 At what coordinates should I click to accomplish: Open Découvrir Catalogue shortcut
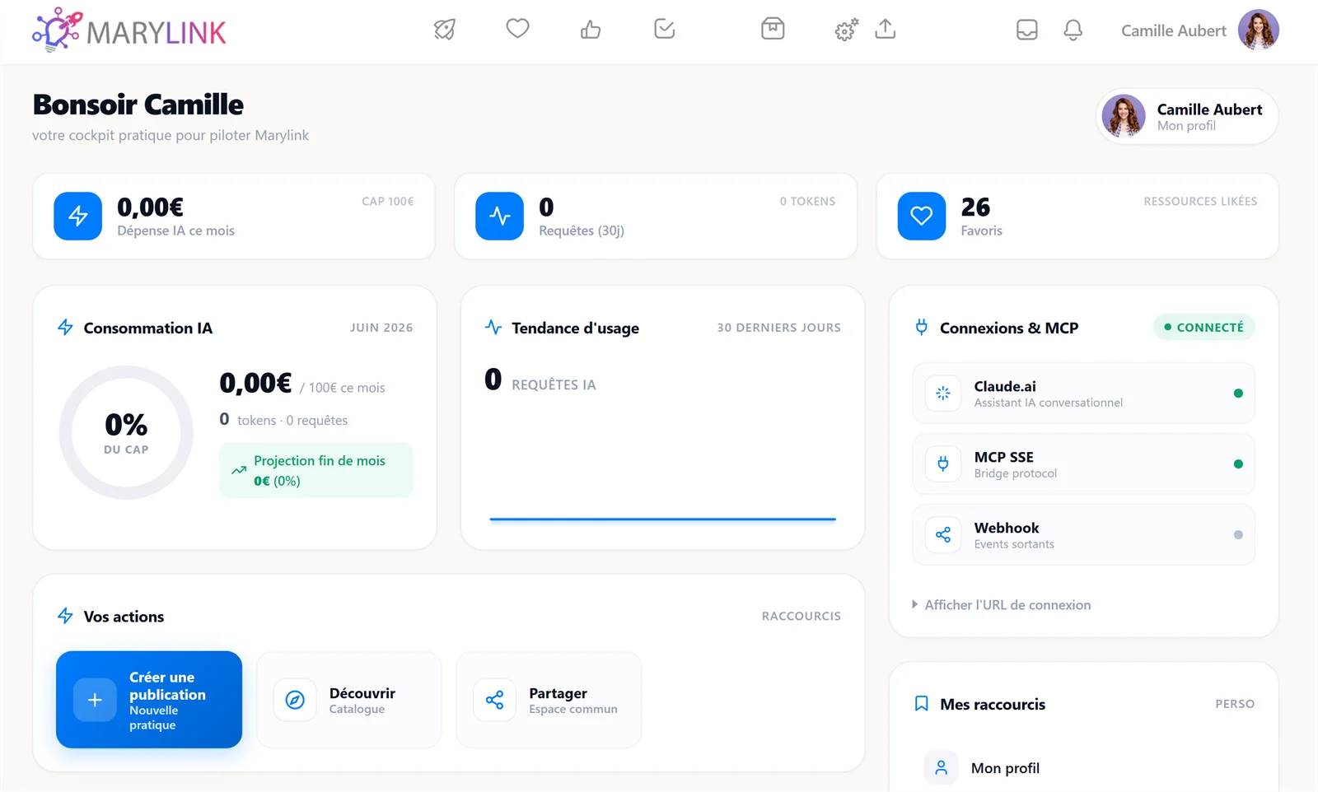349,700
